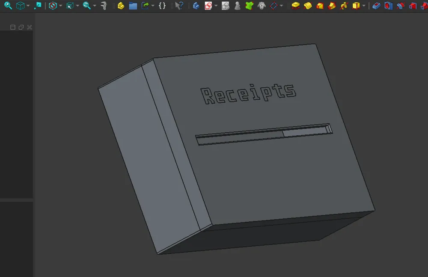
Task: Create a new sketch
Action: pos(208,6)
